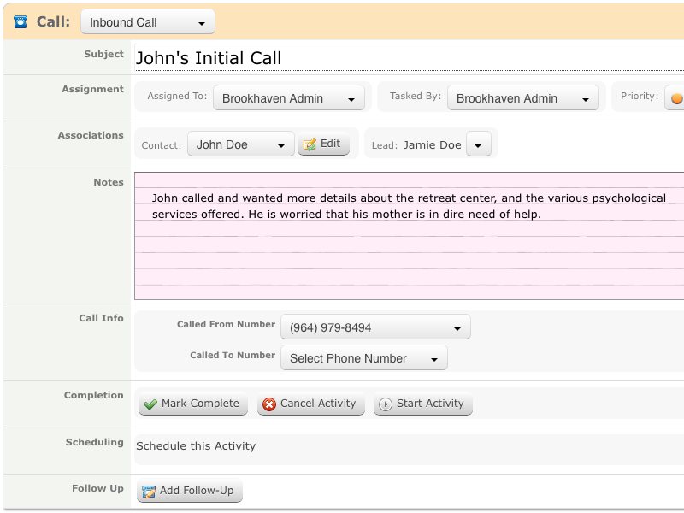
Task: Open the Called From Number dropdown
Action: pyautogui.click(x=375, y=327)
